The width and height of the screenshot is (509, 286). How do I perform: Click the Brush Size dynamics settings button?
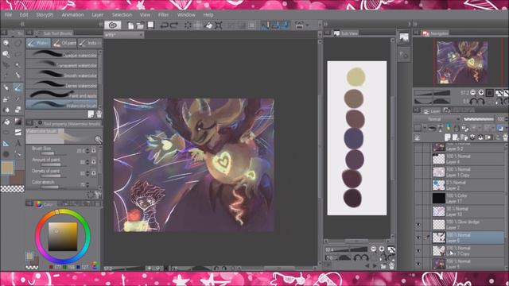[94, 151]
